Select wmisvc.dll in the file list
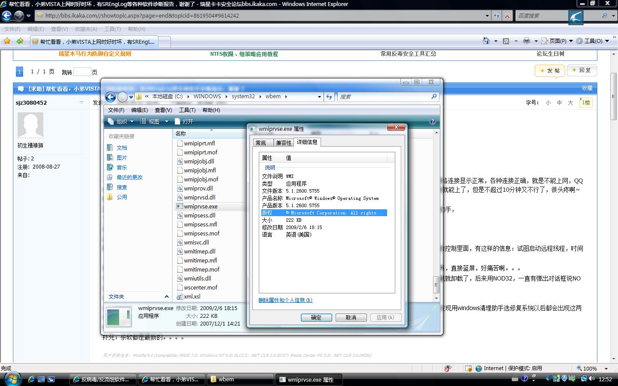Screen dimensions: 618x386 coord(197,242)
